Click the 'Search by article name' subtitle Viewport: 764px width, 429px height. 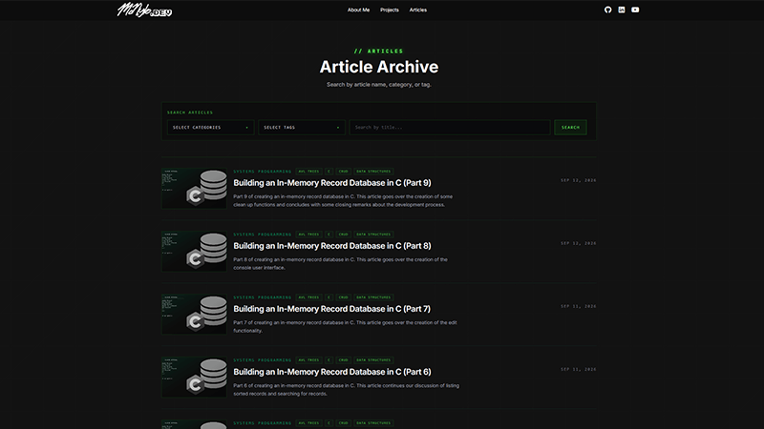(379, 85)
